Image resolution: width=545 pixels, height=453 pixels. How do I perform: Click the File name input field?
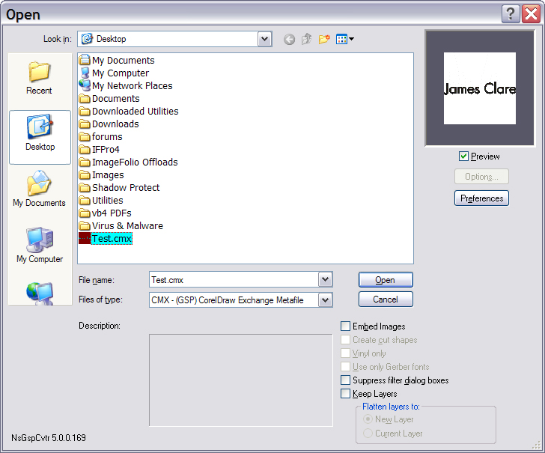click(x=234, y=280)
